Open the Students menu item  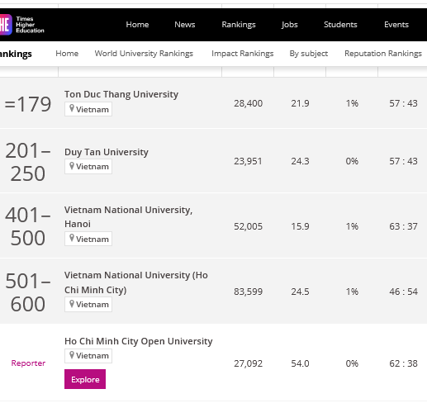(340, 25)
